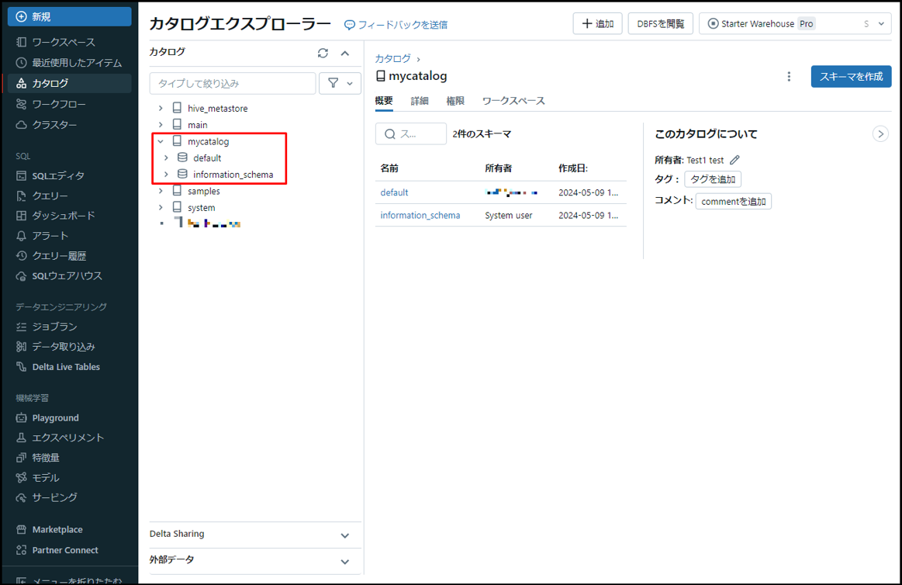
Task: Expand the default schema in the tree
Action: [x=166, y=158]
